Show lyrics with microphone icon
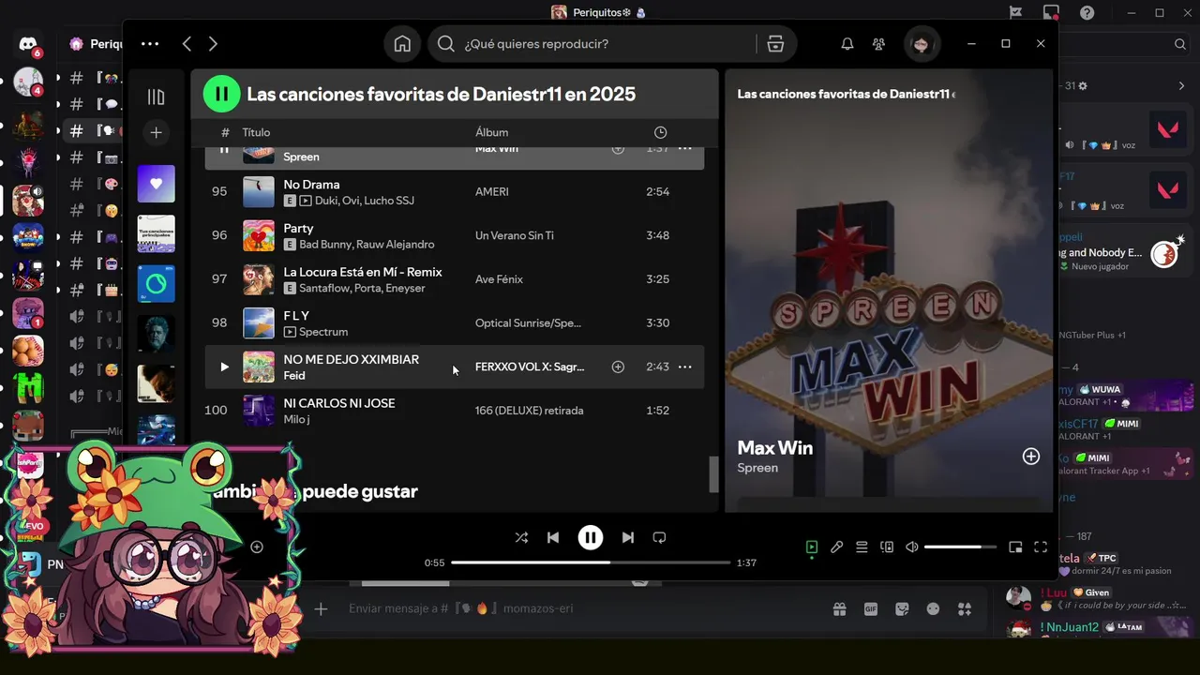Viewport: 1200px width, 675px height. [x=836, y=547]
